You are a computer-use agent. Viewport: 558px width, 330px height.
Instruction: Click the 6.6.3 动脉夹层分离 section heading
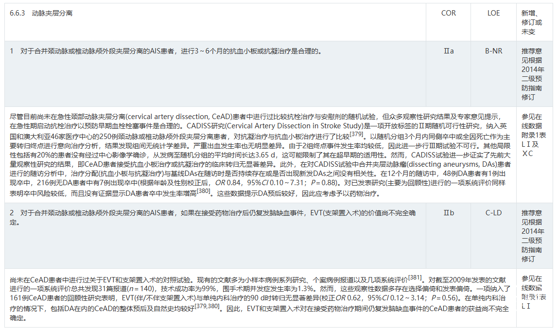point(41,13)
